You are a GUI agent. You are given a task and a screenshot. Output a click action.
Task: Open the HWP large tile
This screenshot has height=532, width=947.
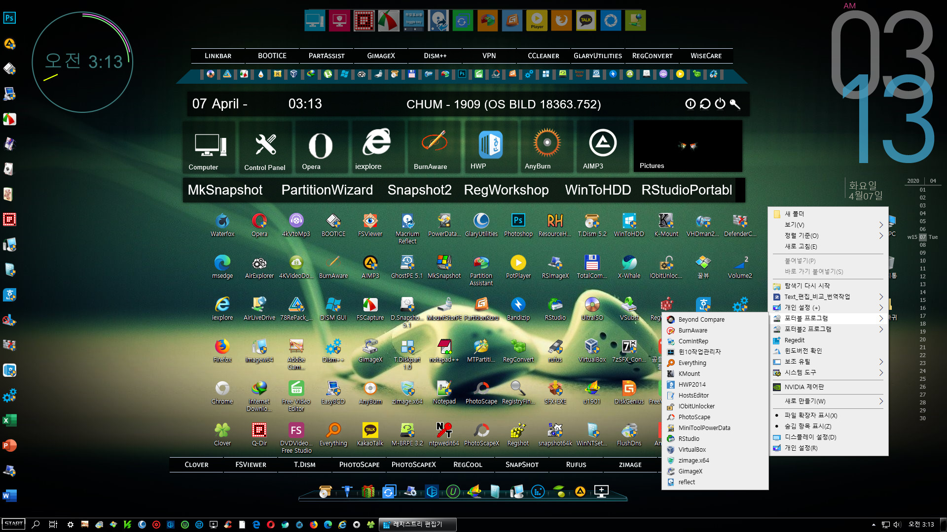coord(490,147)
